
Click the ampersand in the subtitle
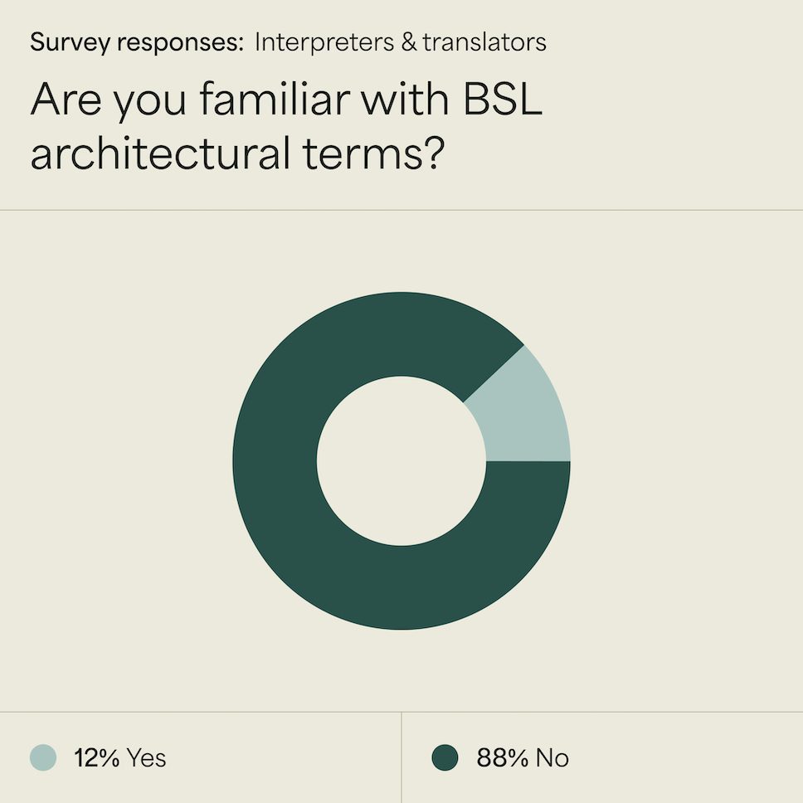coord(409,42)
